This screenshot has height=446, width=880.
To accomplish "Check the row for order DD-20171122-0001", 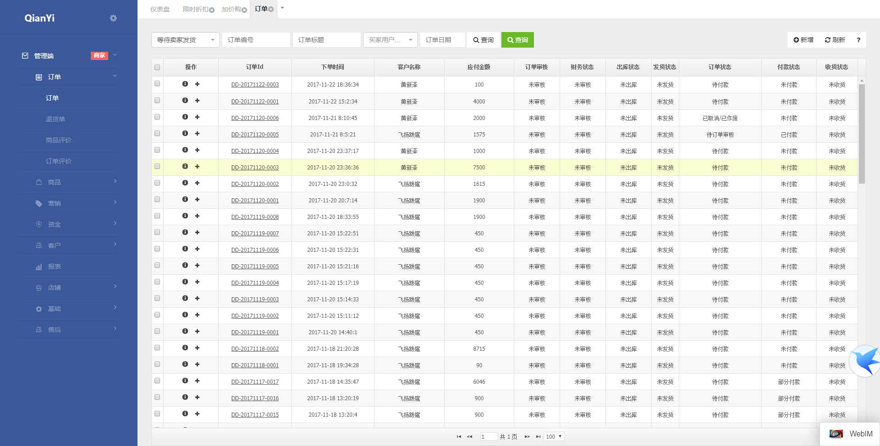I will pos(157,100).
